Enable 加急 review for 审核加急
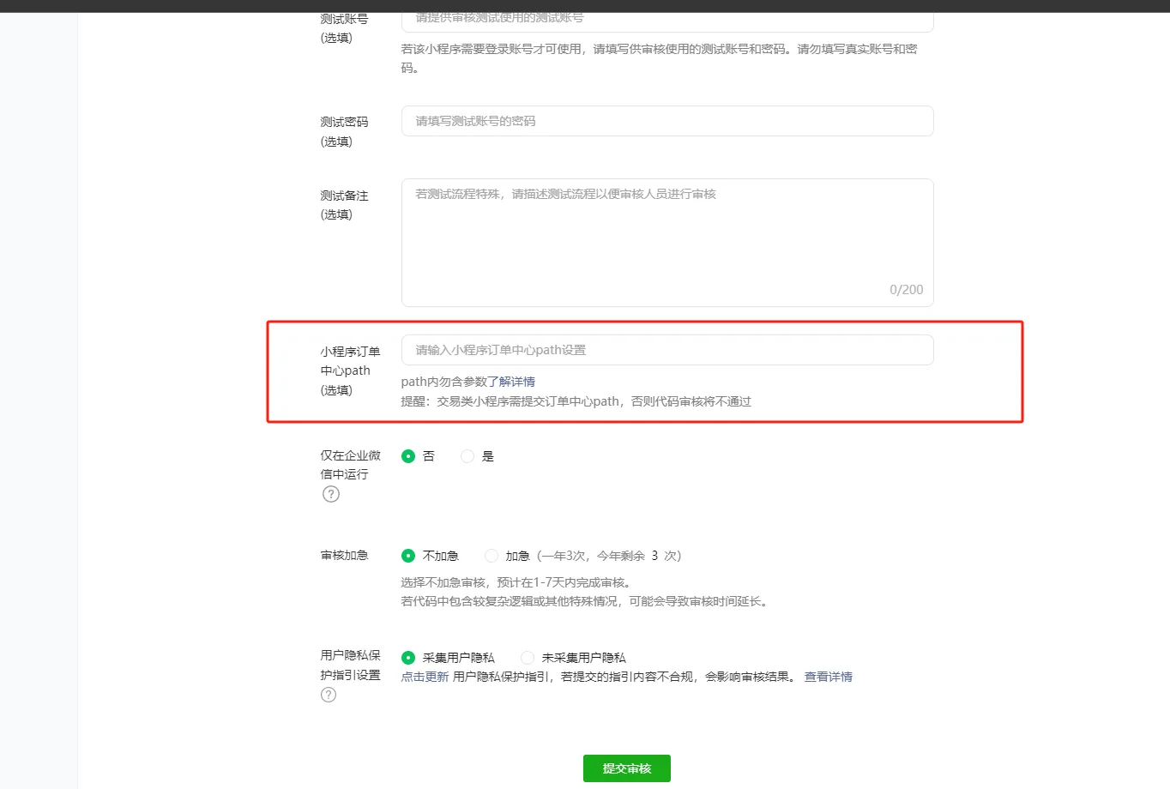Image resolution: width=1170 pixels, height=789 pixels. (492, 556)
